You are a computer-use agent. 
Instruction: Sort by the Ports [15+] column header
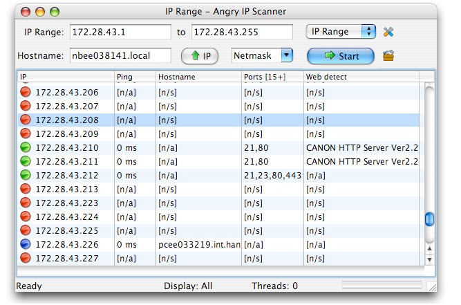272,77
